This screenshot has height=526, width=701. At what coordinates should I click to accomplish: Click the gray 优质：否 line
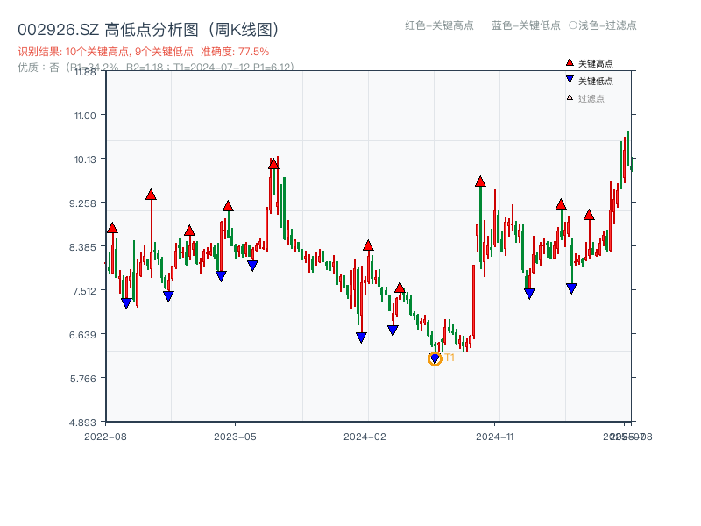(156, 68)
